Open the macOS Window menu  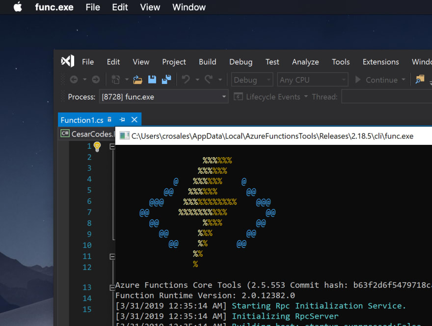click(189, 7)
